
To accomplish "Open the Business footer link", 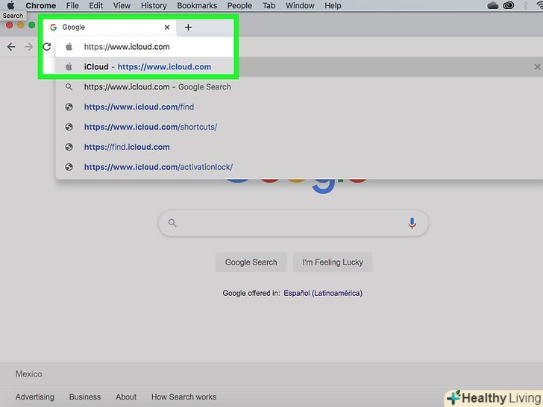I will (85, 397).
